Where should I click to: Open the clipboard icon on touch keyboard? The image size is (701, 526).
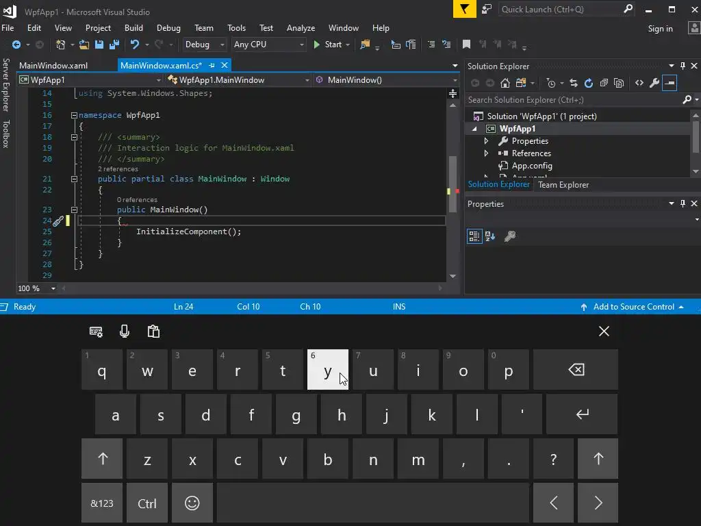click(153, 331)
